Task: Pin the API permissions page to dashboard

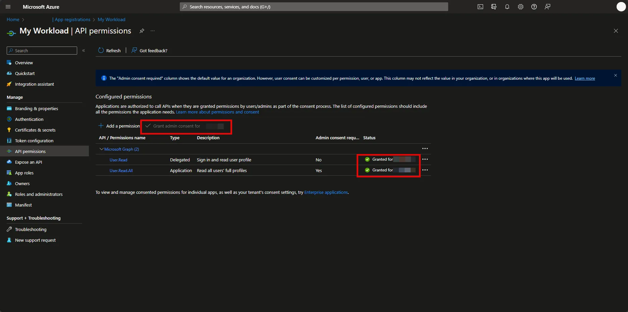Action: (x=142, y=31)
